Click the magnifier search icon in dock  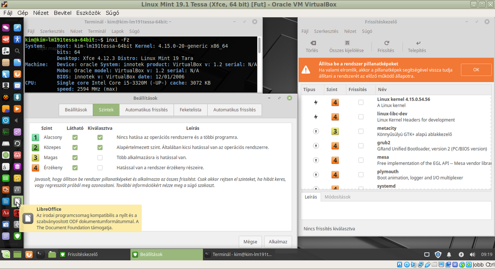coord(17,51)
